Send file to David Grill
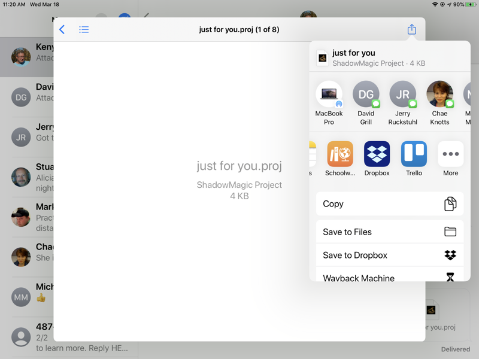Viewport: 479px width, 359px height. [x=366, y=95]
